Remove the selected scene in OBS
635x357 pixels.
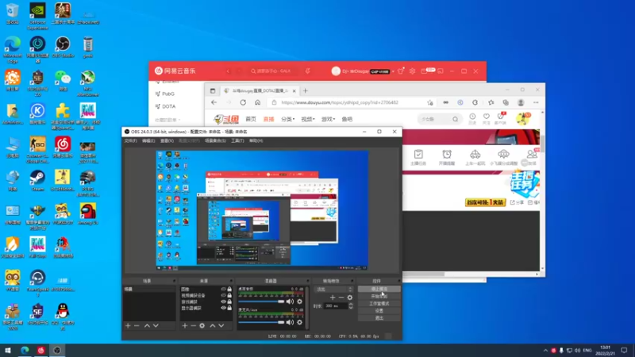[137, 326]
